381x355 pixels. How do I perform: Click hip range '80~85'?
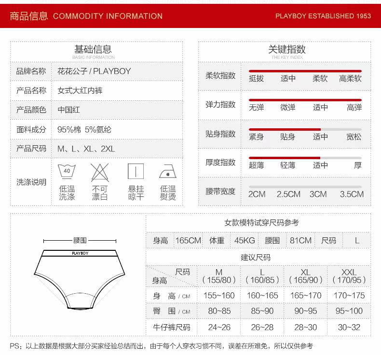coord(219,311)
